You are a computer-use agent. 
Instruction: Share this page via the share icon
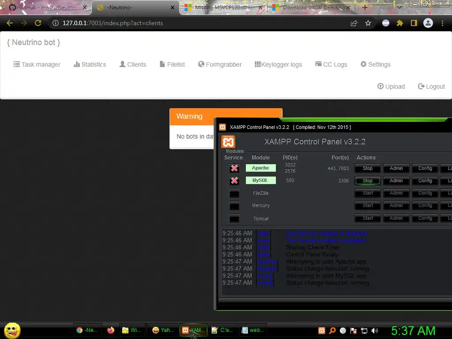[354, 23]
